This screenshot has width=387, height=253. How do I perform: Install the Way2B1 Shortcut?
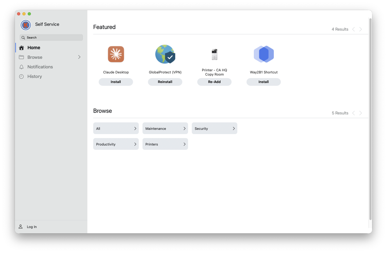[x=264, y=82]
